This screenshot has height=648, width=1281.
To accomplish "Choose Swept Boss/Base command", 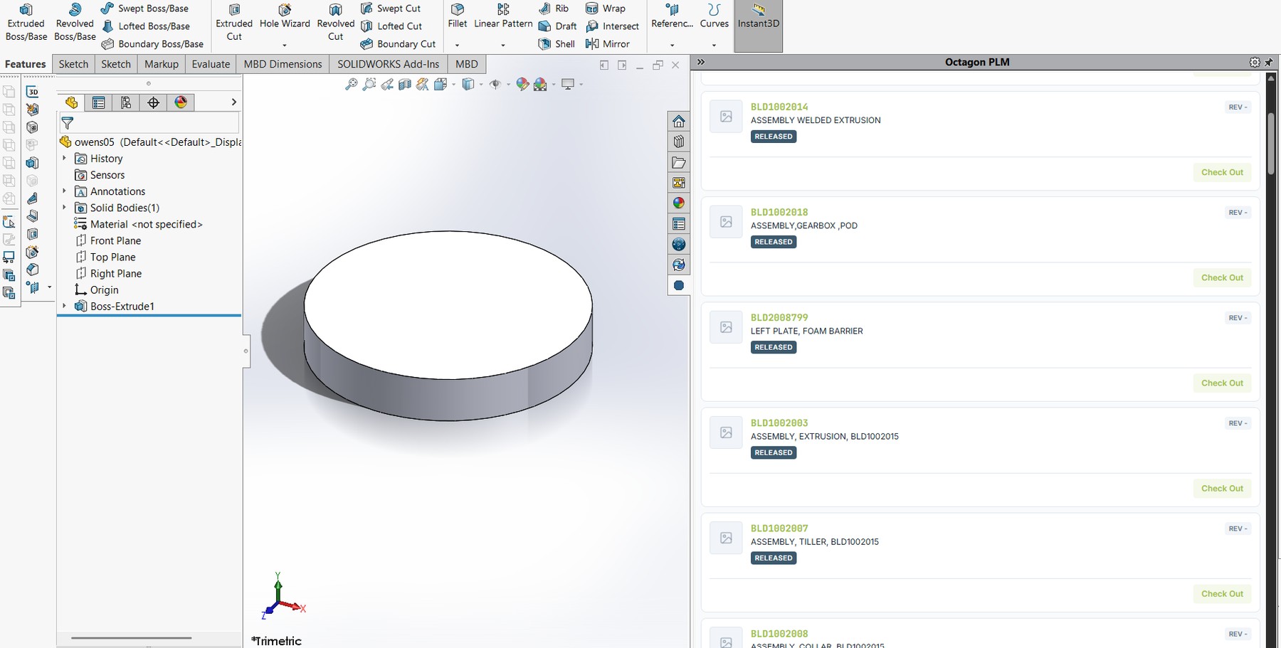I will (144, 9).
